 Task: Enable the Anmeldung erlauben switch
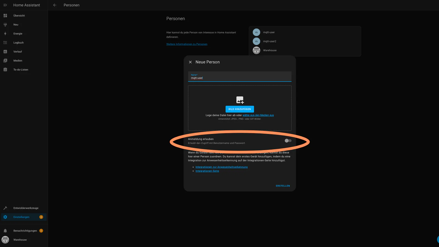pos(288,141)
